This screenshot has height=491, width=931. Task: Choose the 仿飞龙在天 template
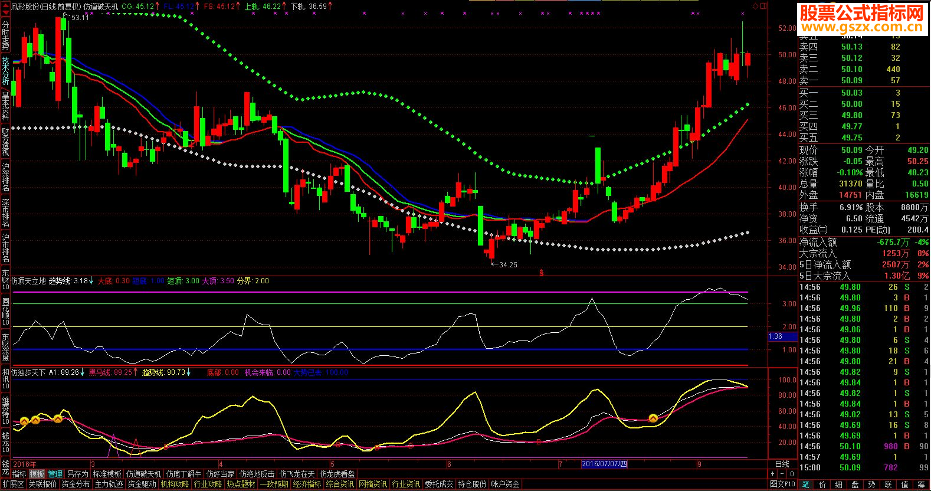tap(297, 474)
